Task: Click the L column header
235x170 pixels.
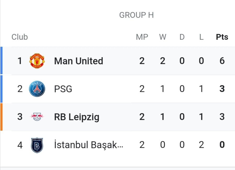Action: click(201, 37)
